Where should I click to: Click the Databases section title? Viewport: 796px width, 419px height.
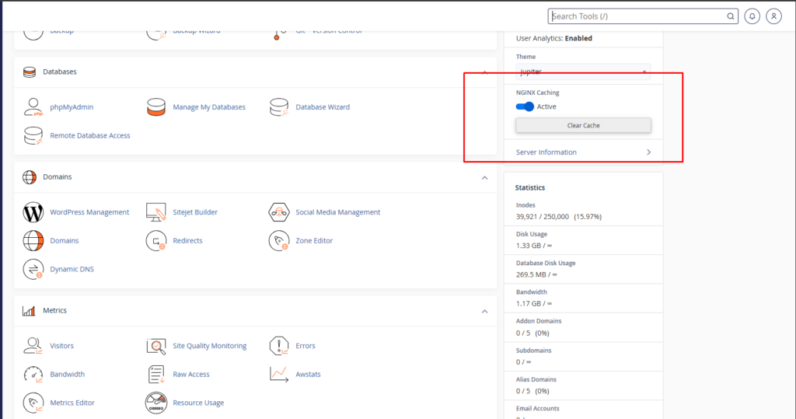pyautogui.click(x=60, y=72)
